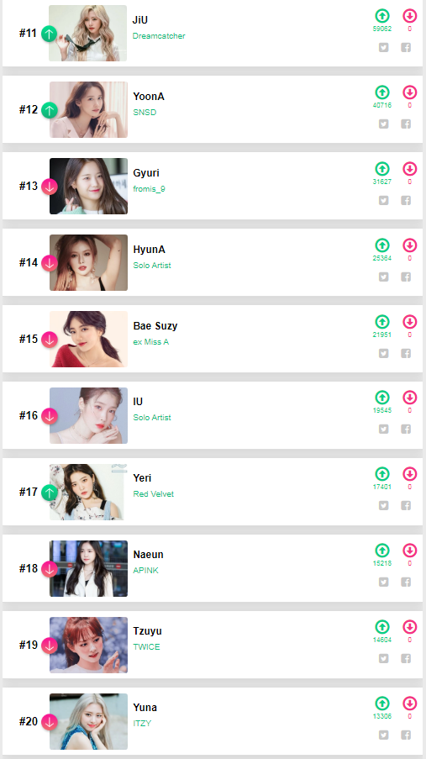The image size is (426, 759).
Task: Downvote Yuna with the pink arrow
Action: pyautogui.click(x=409, y=704)
